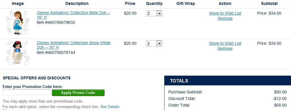The height and width of the screenshot is (110, 291).
Task: Apply Promo Code with the green button
Action: click(78, 93)
